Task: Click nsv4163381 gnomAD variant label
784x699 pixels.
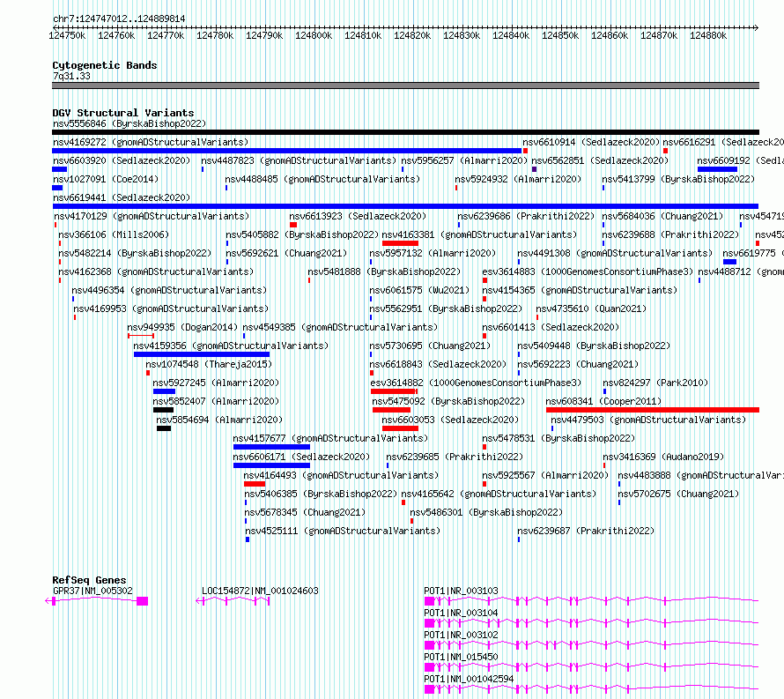Action: [479, 234]
